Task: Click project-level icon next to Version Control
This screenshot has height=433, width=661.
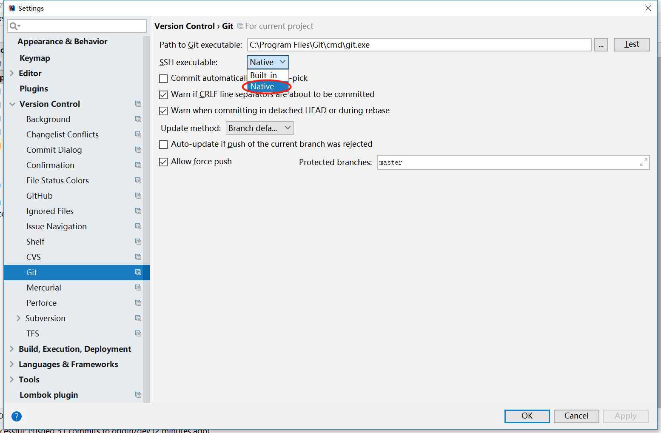Action: 138,104
